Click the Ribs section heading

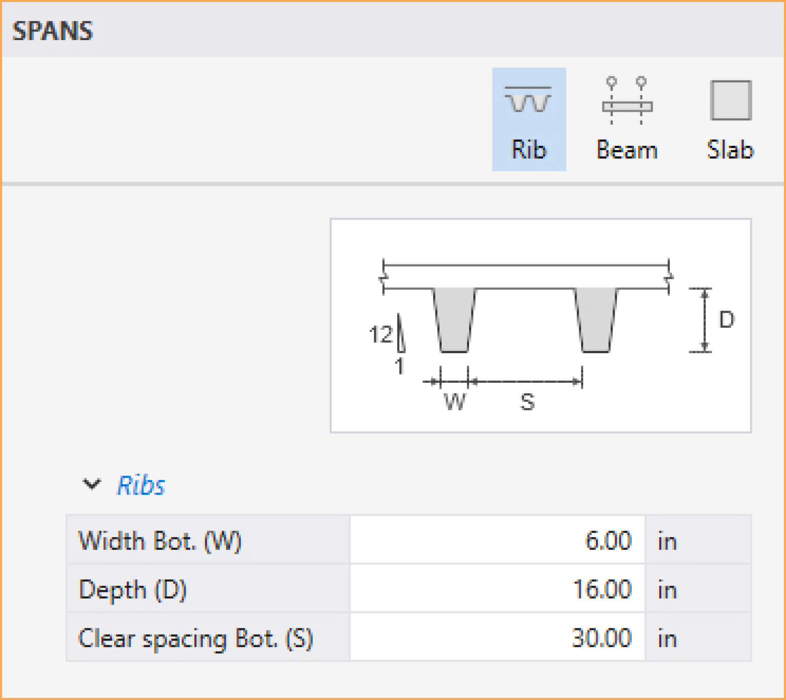(141, 485)
